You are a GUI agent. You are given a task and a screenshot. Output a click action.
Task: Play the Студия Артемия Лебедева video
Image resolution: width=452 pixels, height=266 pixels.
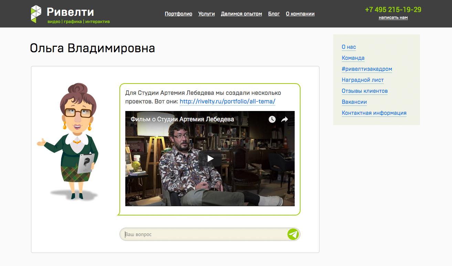click(x=210, y=158)
